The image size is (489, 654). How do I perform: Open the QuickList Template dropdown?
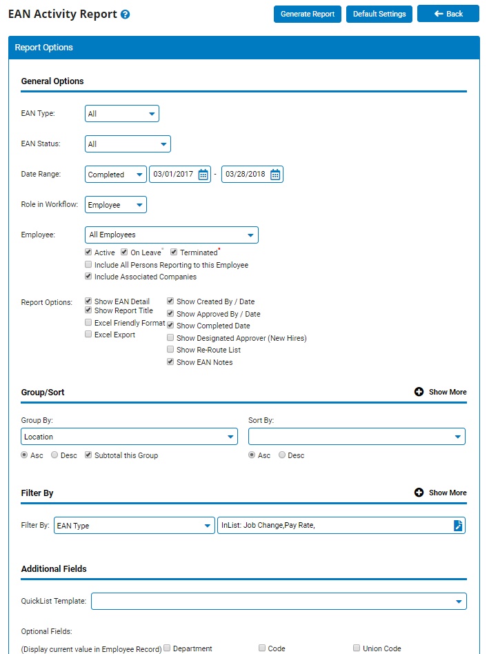(x=279, y=601)
